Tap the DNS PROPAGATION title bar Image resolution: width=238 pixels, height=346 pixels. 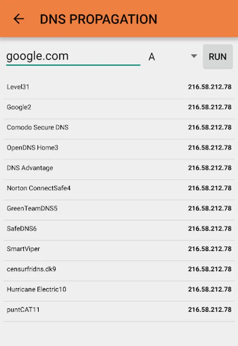point(98,19)
